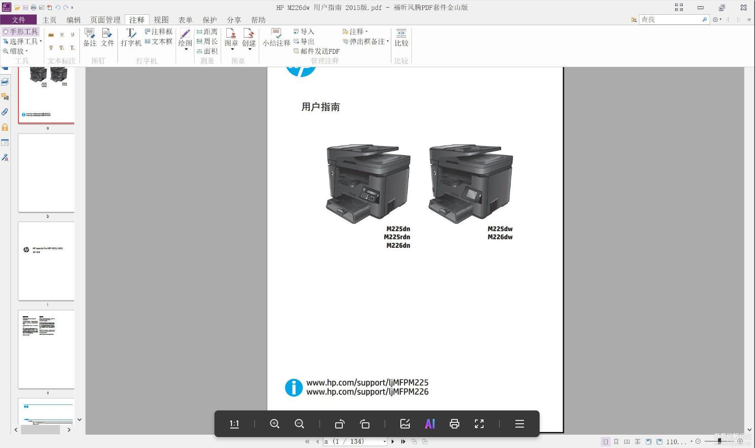
Task: Click the strikethrough text markup icon
Action: pyautogui.click(x=51, y=48)
